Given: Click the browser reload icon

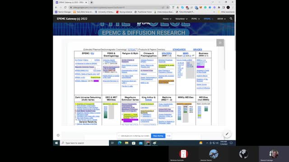Looking at the screenshot, I should pyautogui.click(x=65, y=7).
